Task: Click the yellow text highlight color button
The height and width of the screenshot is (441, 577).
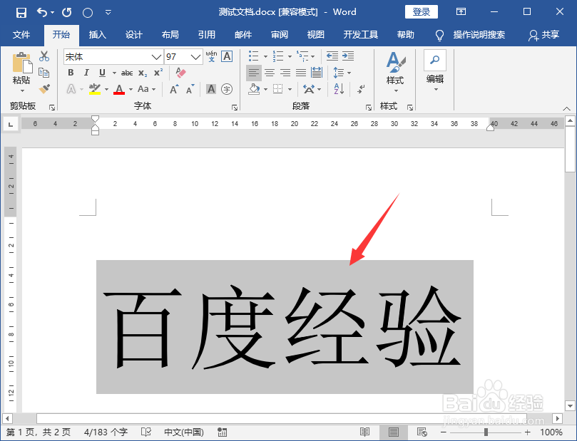Action: (95, 89)
